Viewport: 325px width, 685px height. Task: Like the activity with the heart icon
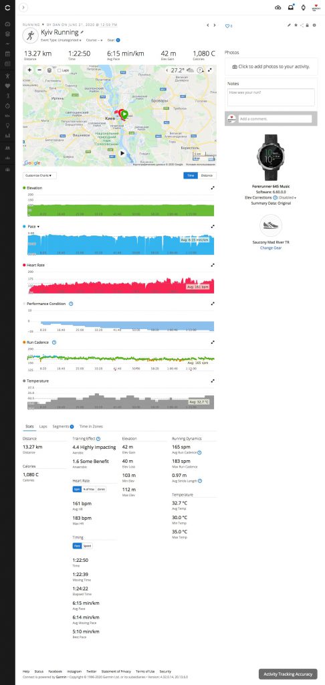pos(227,26)
